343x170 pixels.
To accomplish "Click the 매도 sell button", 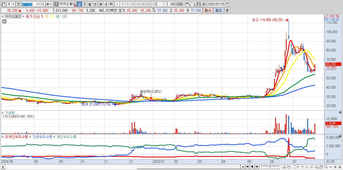I will pos(218,10).
